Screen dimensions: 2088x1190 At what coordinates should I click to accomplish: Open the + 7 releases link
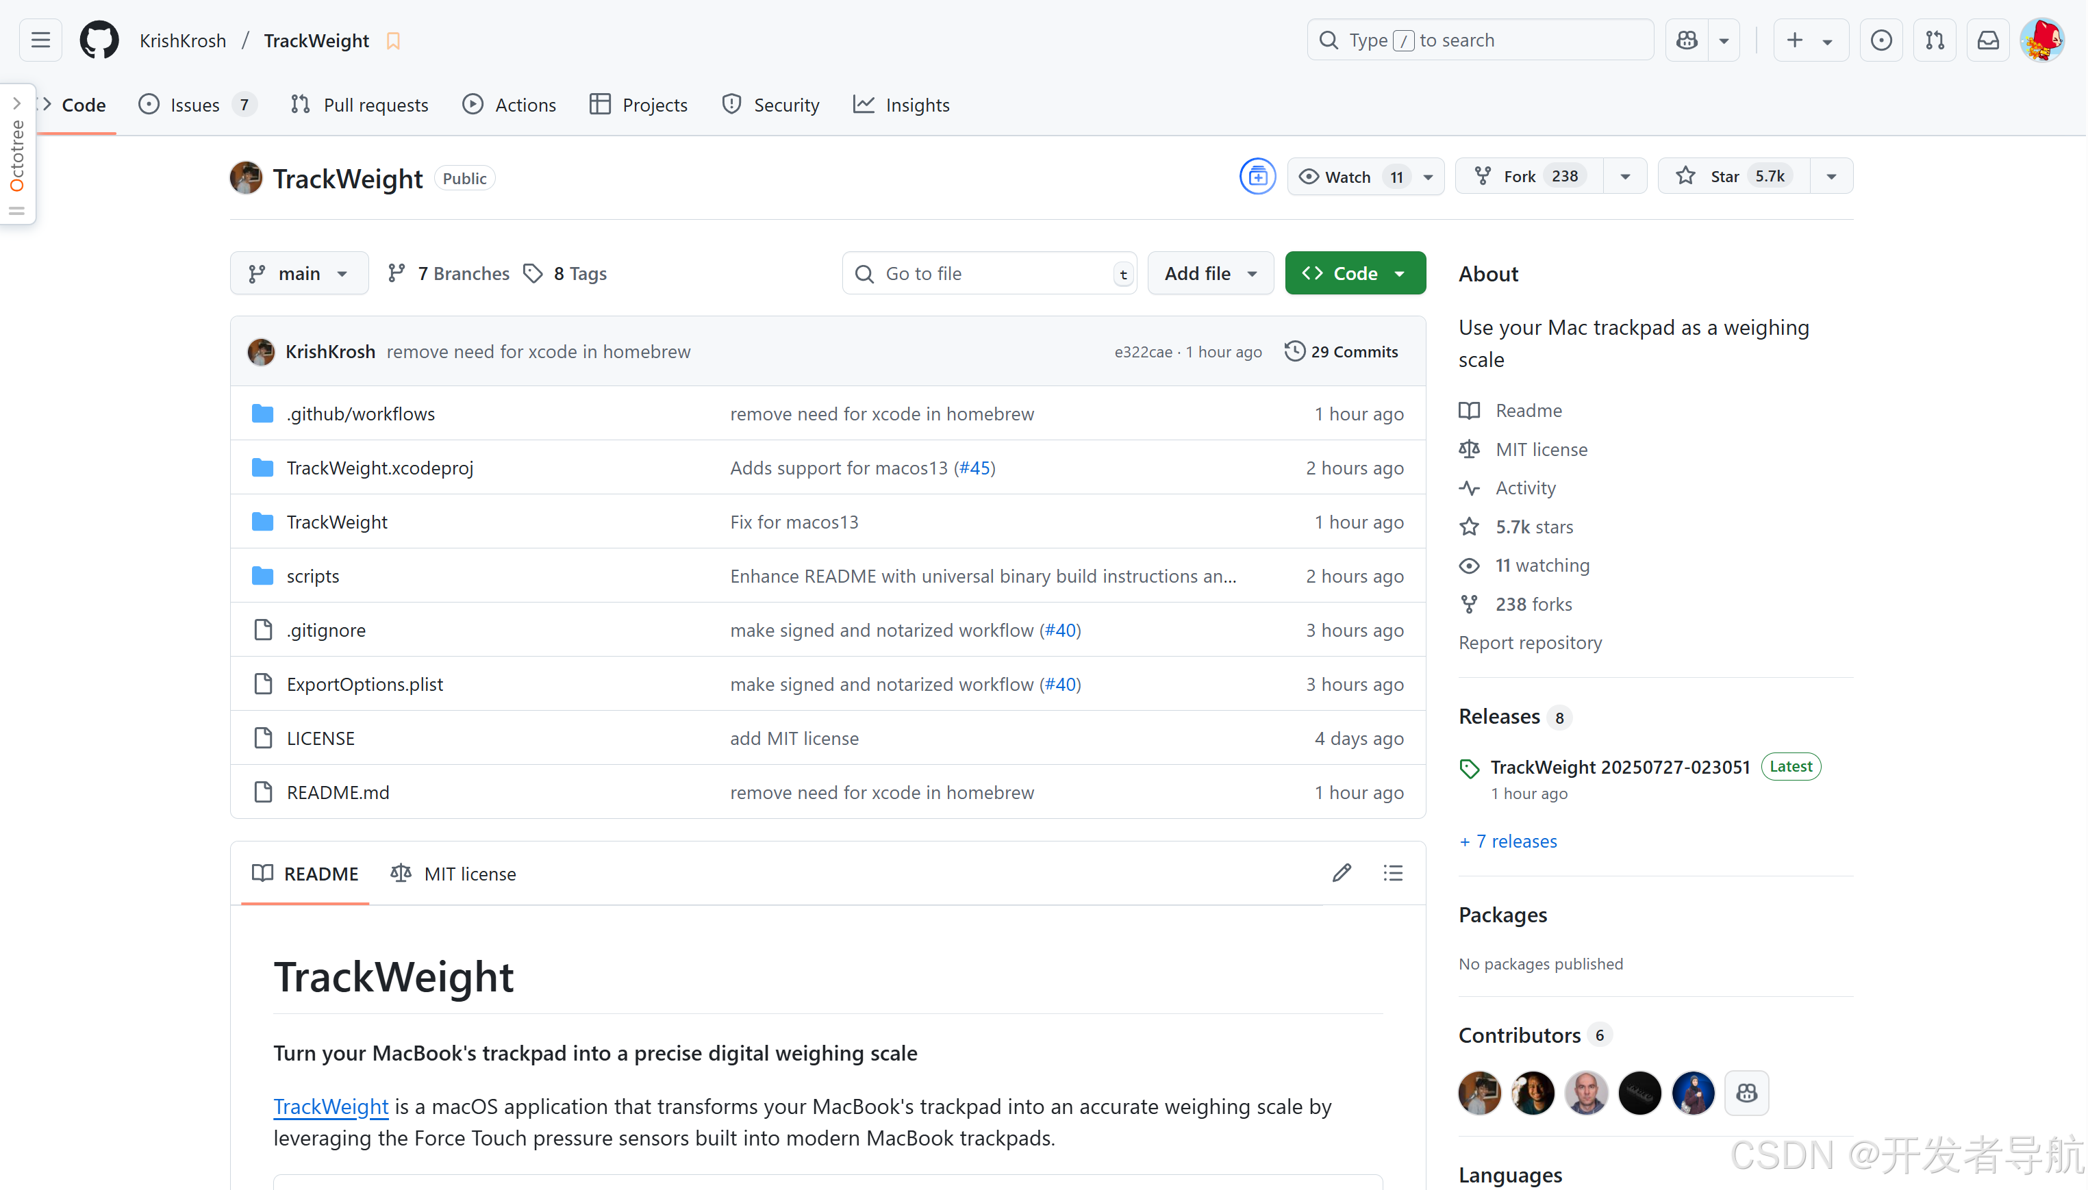pyautogui.click(x=1508, y=841)
